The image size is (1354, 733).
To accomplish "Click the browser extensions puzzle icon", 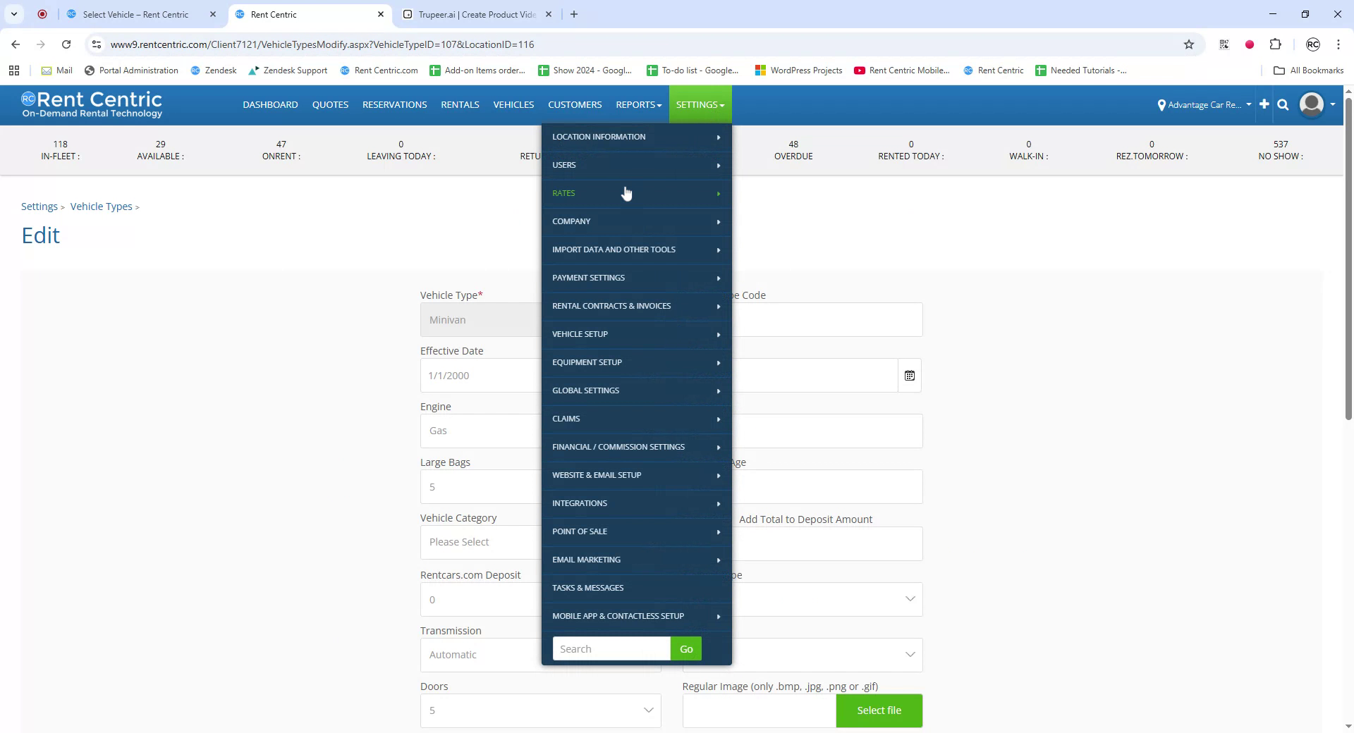I will (x=1276, y=44).
